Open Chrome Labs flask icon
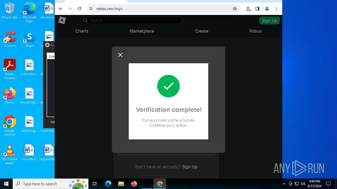The width and height of the screenshot is (337, 189). pyautogui.click(x=248, y=9)
